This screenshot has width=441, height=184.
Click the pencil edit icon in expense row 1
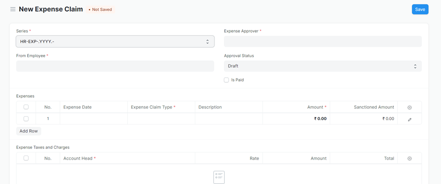point(410,119)
